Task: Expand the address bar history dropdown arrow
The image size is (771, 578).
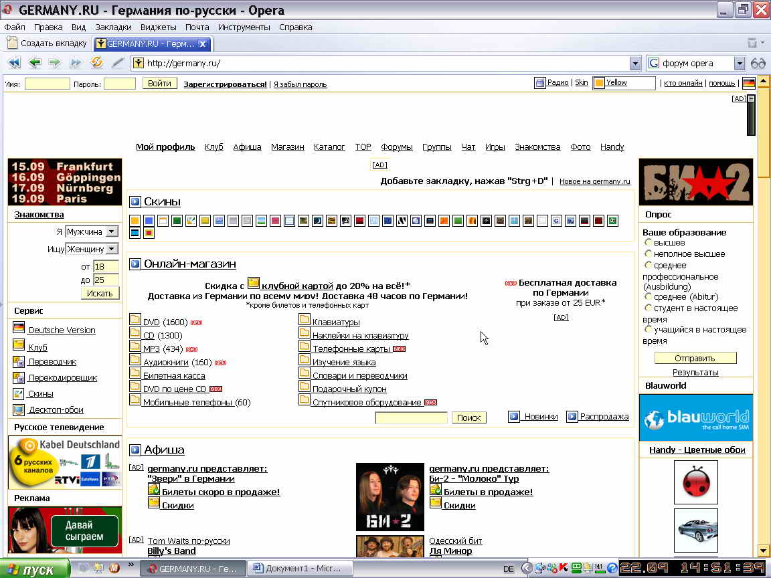Action: tap(635, 63)
